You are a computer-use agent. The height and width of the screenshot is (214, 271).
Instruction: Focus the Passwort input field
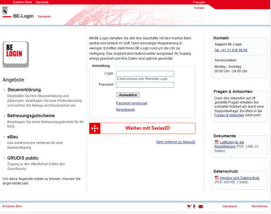145,85
